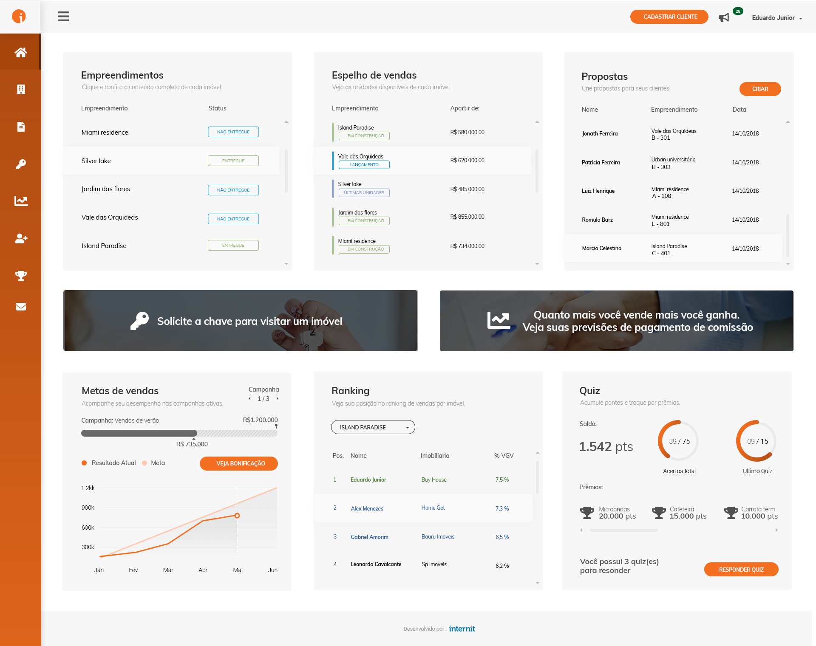This screenshot has height=646, width=816.
Task: Open the building sidebar icon
Action: pos(20,89)
